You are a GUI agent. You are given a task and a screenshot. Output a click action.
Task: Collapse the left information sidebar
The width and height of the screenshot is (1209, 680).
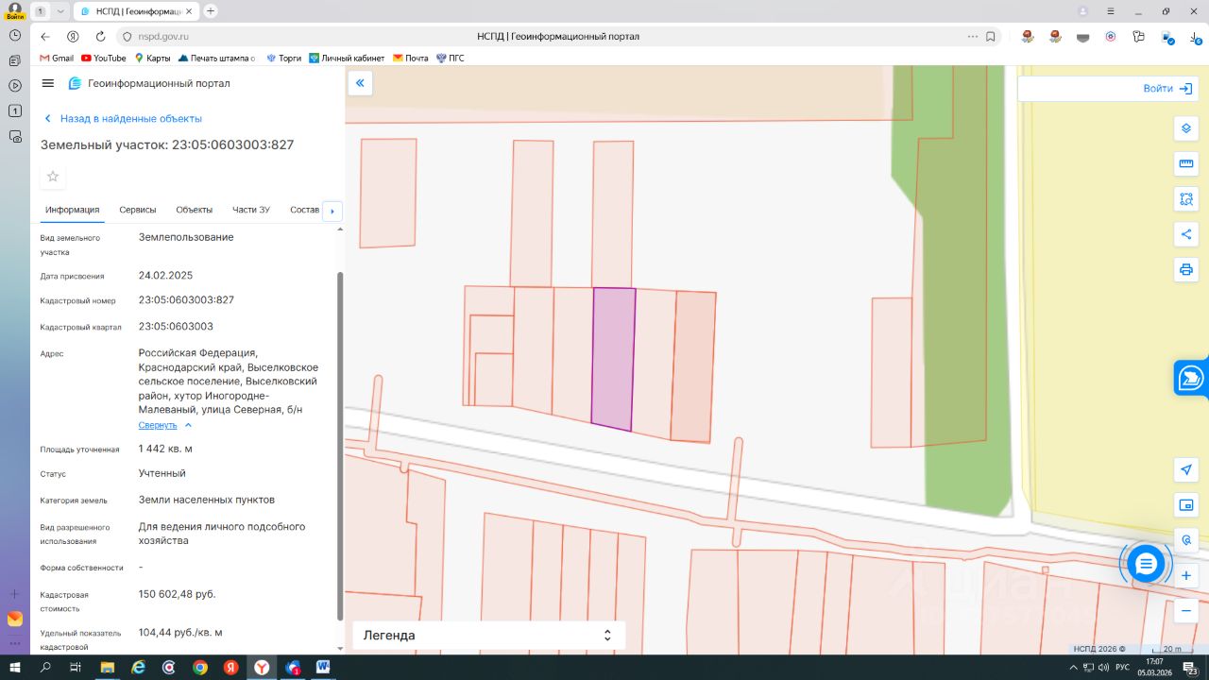coord(360,83)
